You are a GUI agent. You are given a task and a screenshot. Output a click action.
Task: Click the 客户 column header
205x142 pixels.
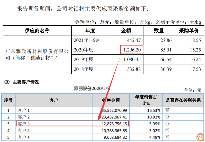(54, 100)
